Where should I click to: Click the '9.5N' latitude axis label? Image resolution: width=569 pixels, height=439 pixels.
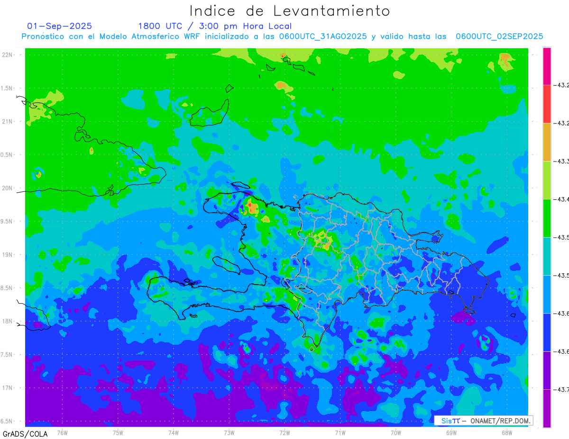7,222
